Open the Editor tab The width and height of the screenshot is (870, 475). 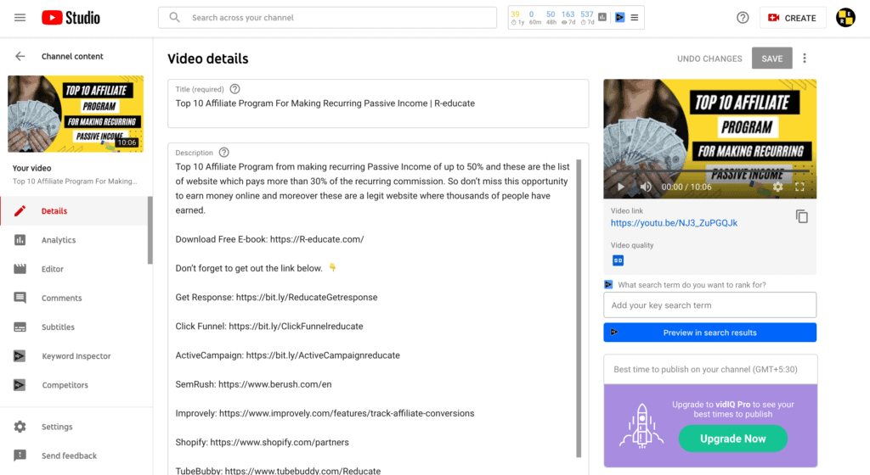click(75, 269)
